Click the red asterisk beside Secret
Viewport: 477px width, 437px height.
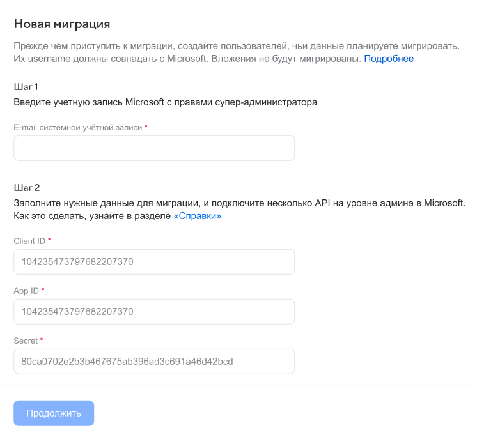tap(42, 340)
